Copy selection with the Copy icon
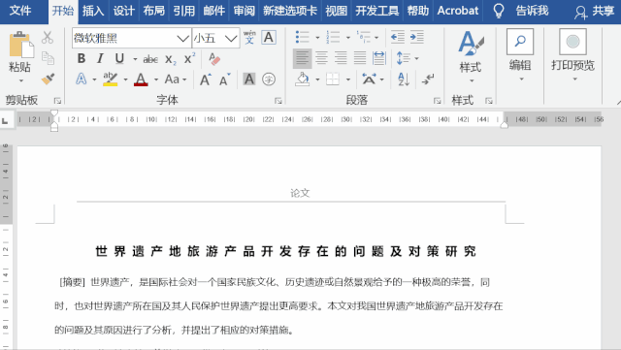This screenshot has height=350, width=621. click(x=48, y=58)
